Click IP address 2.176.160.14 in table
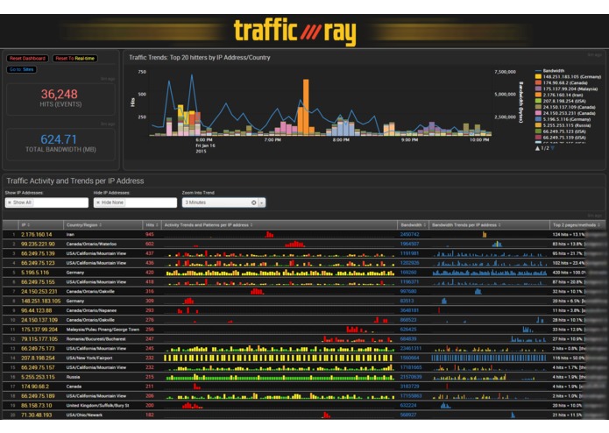 tap(37, 235)
